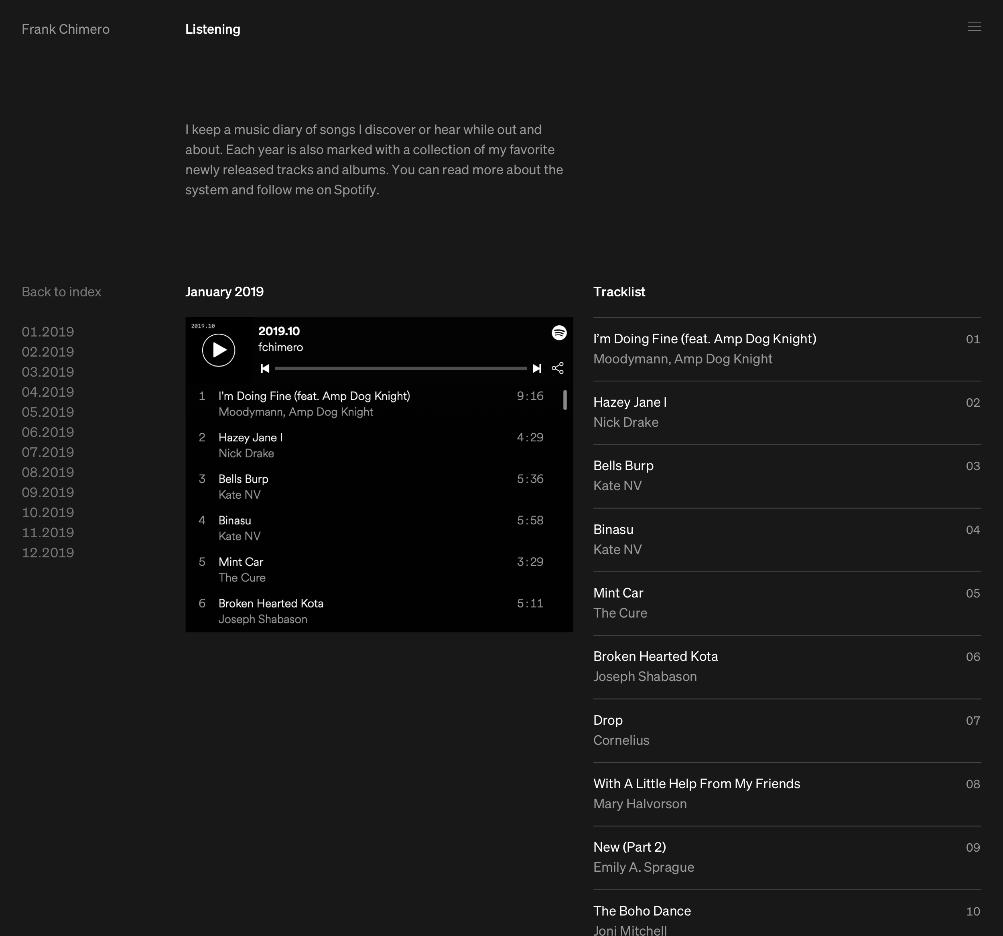The image size is (1003, 936).
Task: Open the 11.2019 playlist
Action: [x=48, y=532]
